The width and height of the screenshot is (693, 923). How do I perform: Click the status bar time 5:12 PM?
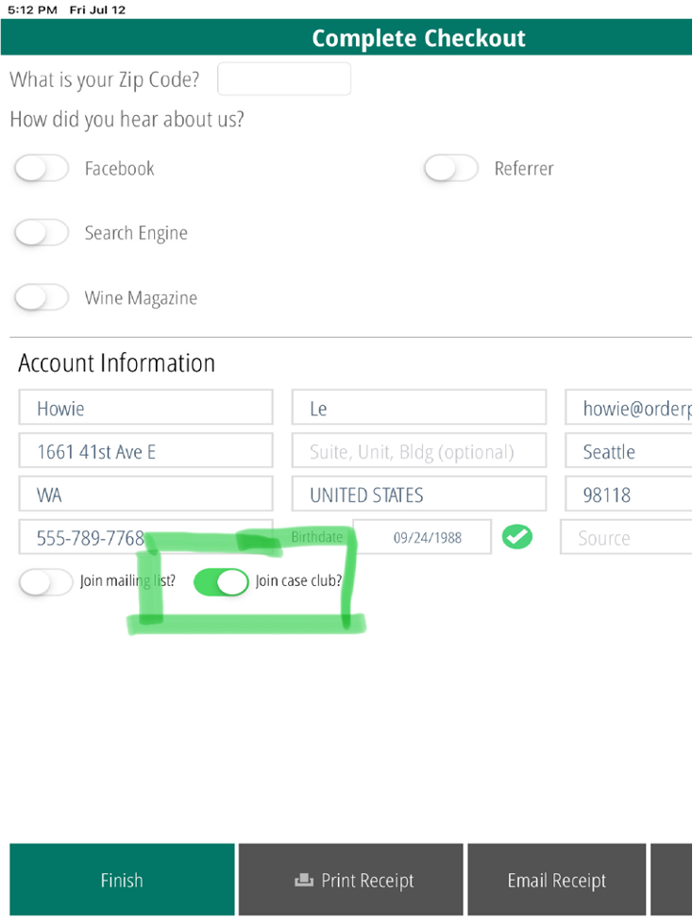tap(32, 10)
